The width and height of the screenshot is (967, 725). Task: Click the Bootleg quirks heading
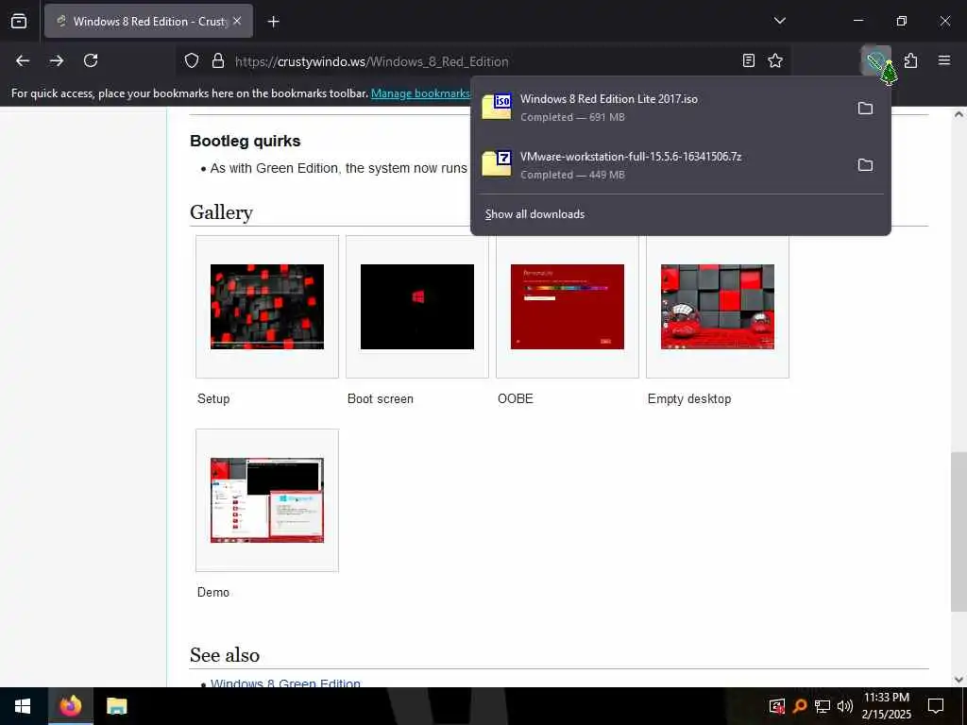(245, 142)
